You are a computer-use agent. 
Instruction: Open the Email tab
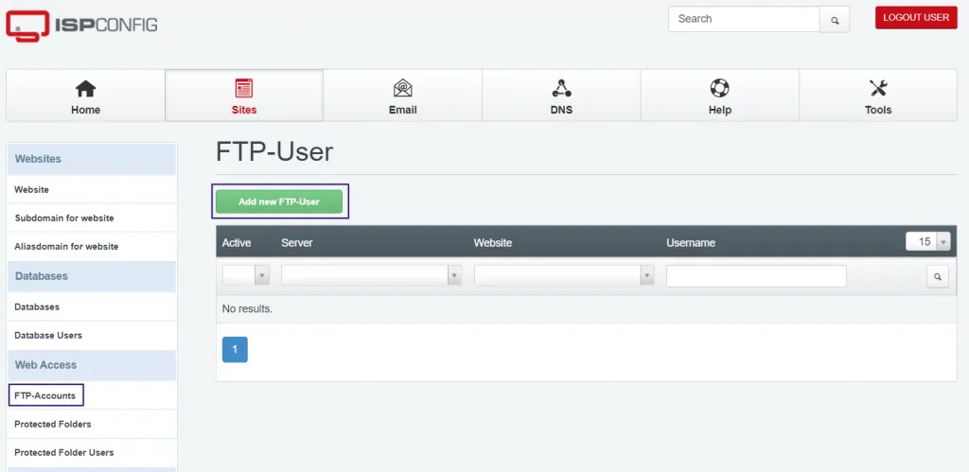coord(403,96)
